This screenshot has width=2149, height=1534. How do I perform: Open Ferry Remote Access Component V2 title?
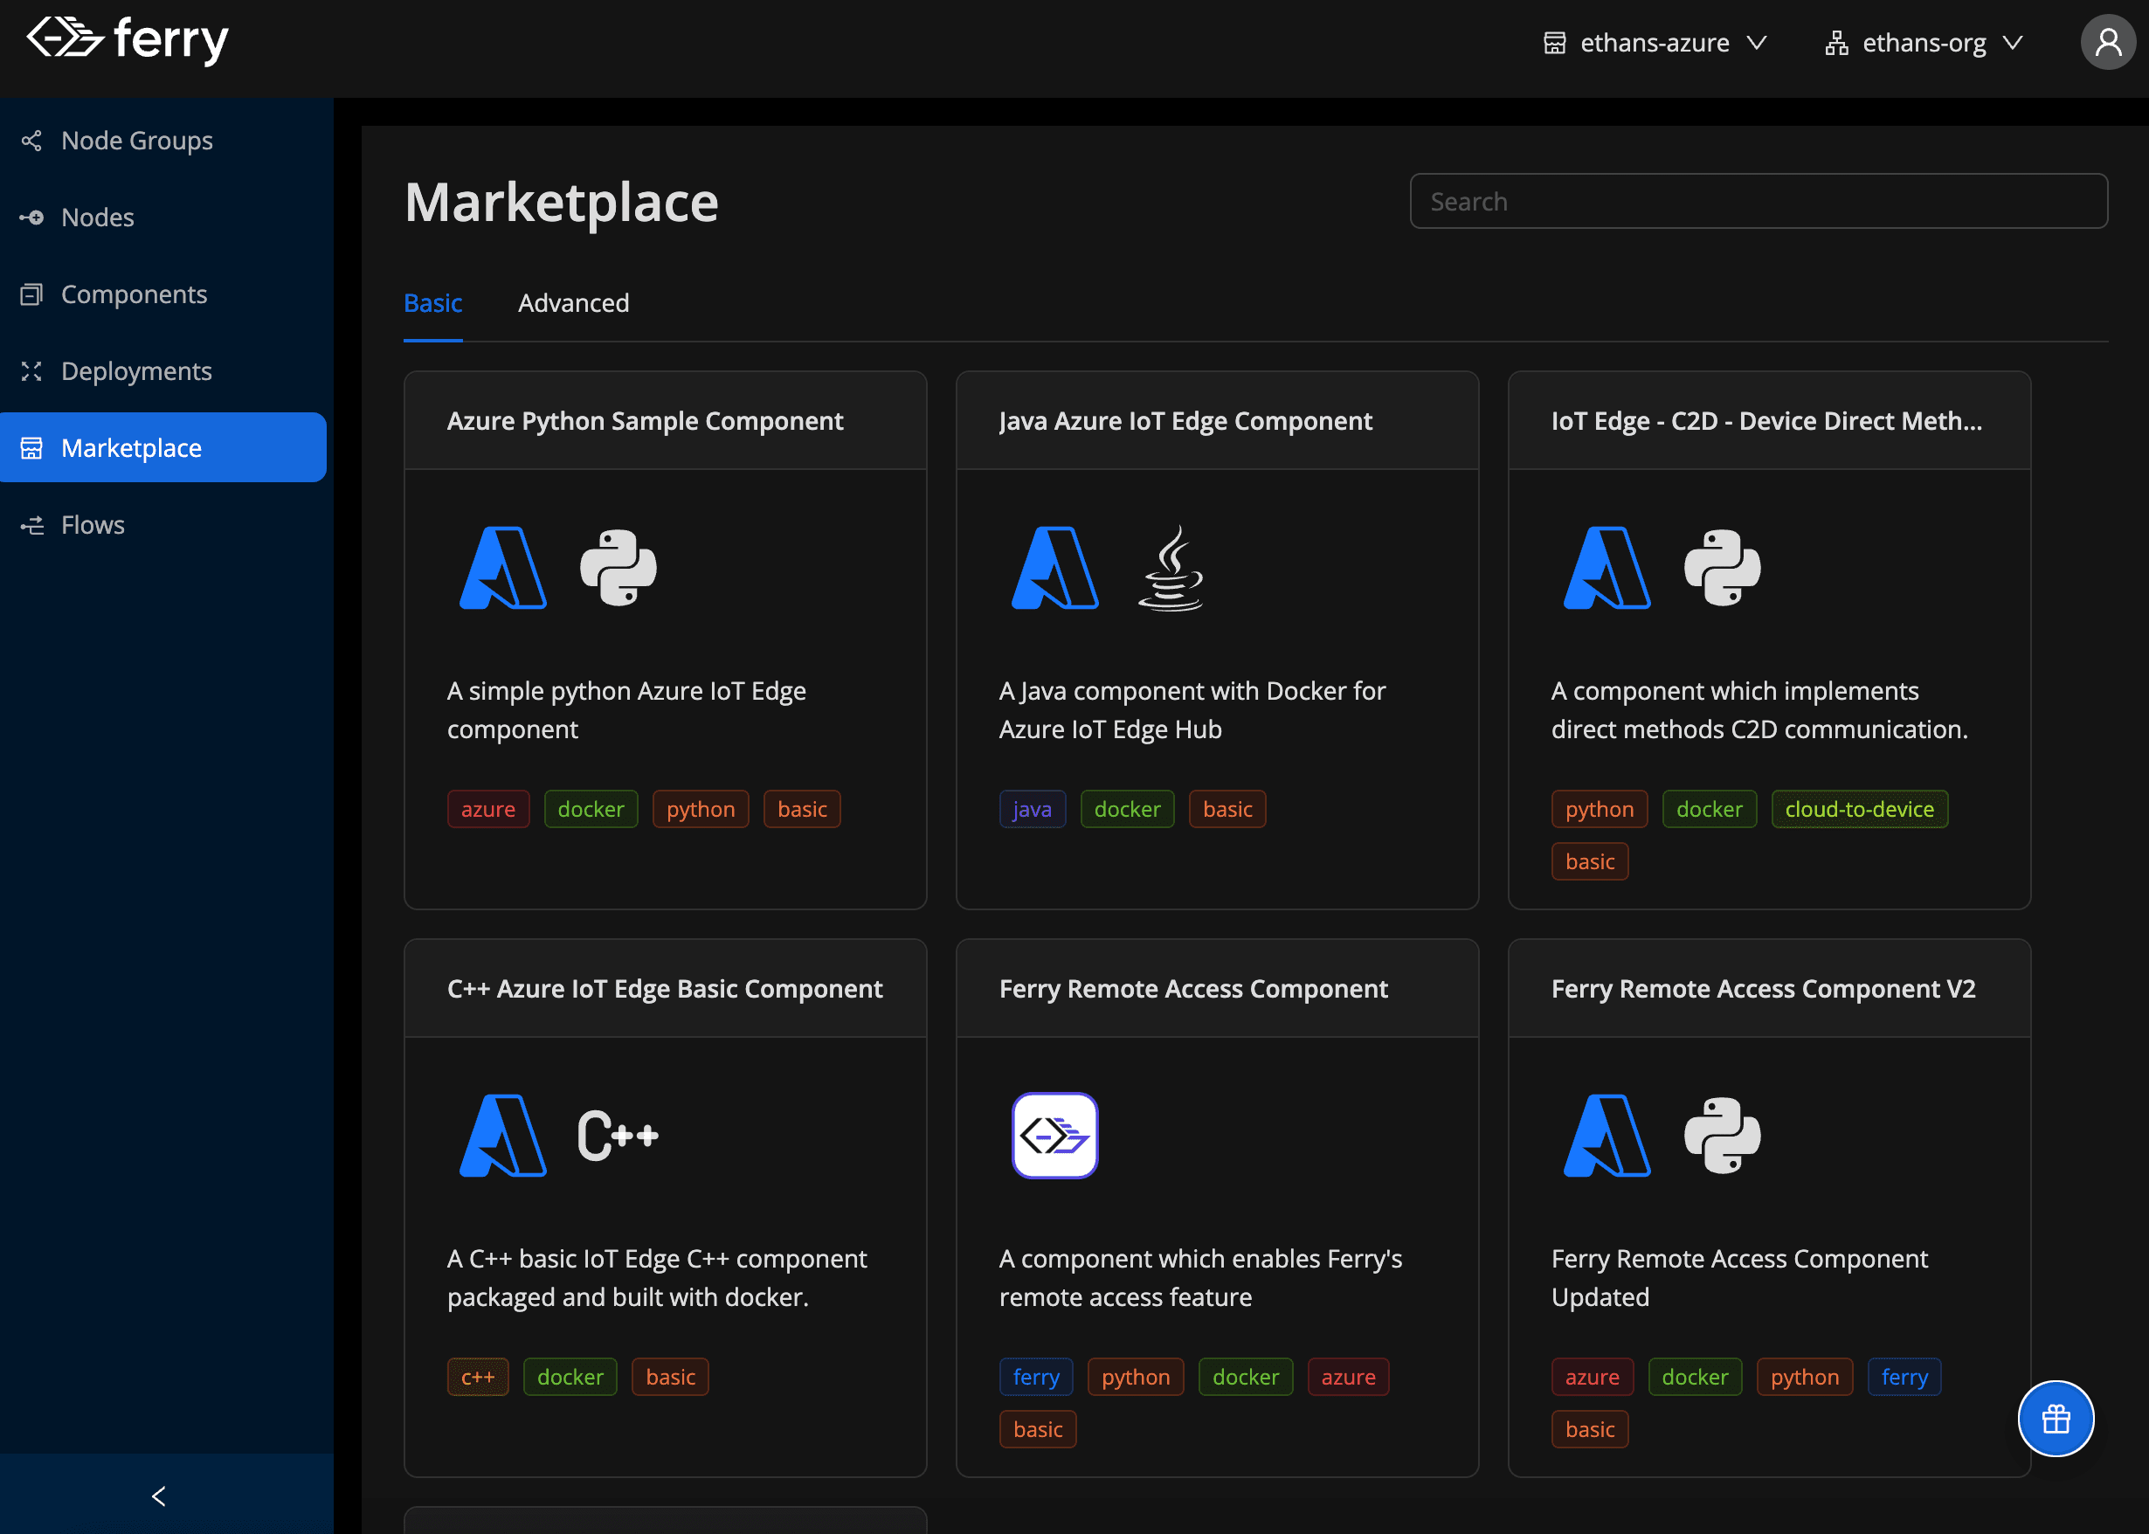click(x=1763, y=989)
